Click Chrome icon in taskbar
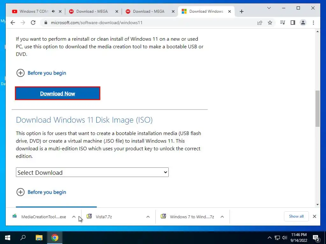 point(55,238)
